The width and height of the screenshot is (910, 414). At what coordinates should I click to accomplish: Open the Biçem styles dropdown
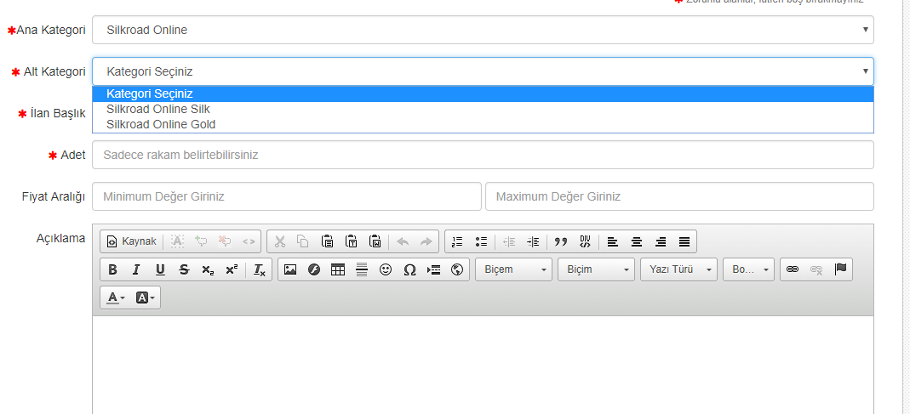tap(513, 269)
